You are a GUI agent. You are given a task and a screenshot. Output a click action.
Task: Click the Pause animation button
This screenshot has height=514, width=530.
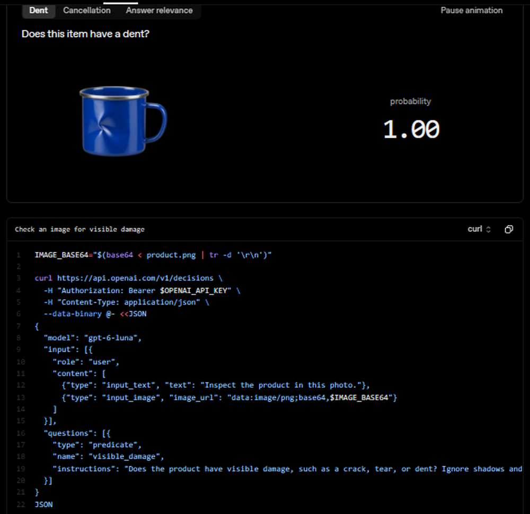pos(472,11)
